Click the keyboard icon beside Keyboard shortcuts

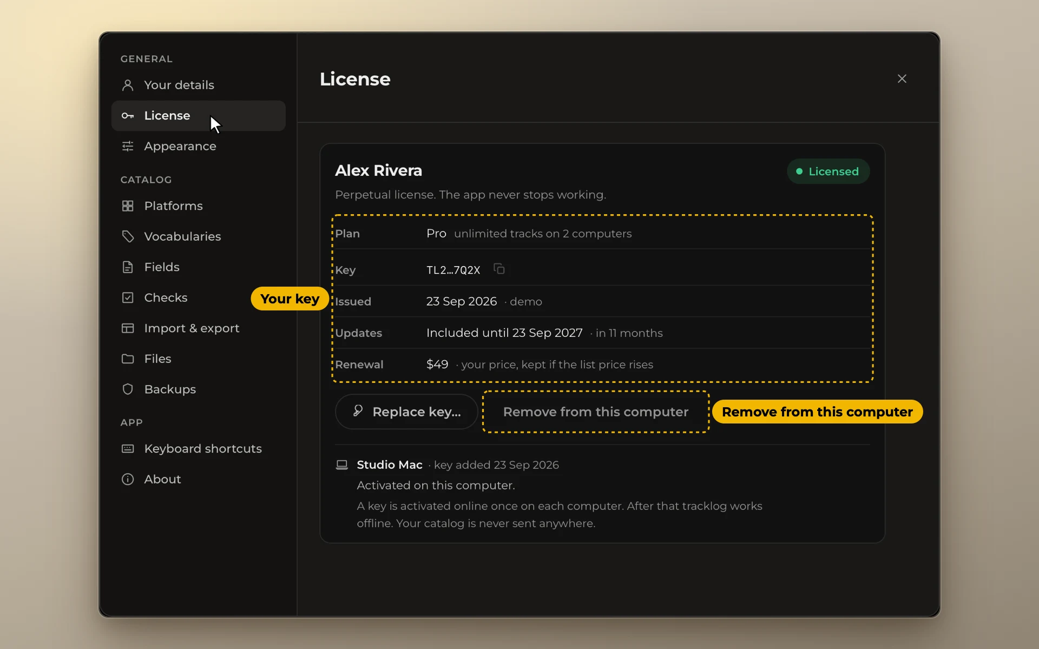(128, 448)
